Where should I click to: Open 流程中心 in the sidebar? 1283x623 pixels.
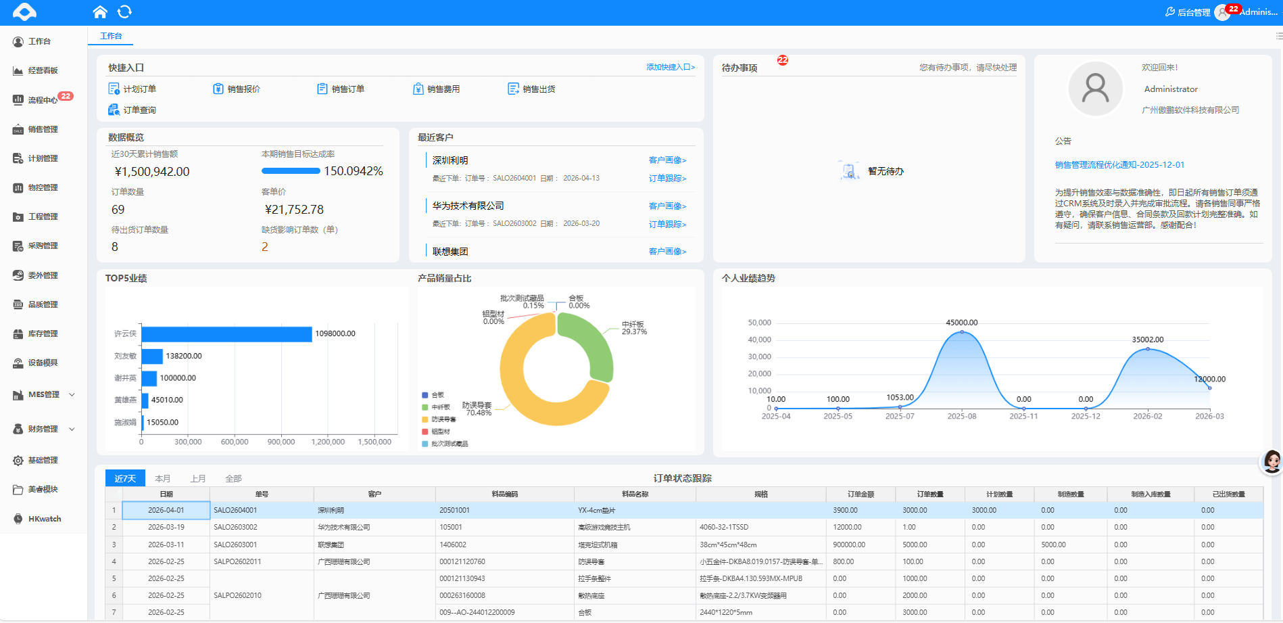(43, 99)
